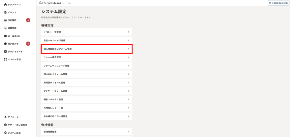Click the red badge on 予約確認
The image size is (290, 137).
click(x=28, y=20)
